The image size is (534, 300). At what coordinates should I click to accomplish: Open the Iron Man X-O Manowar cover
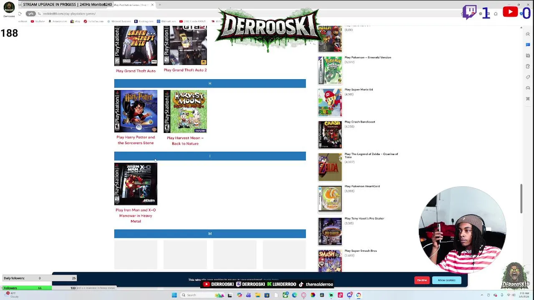point(136,184)
